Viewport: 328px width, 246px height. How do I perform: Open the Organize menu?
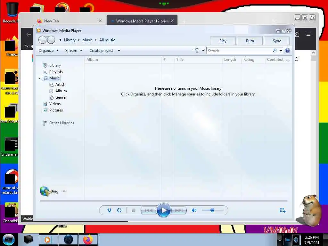point(48,51)
